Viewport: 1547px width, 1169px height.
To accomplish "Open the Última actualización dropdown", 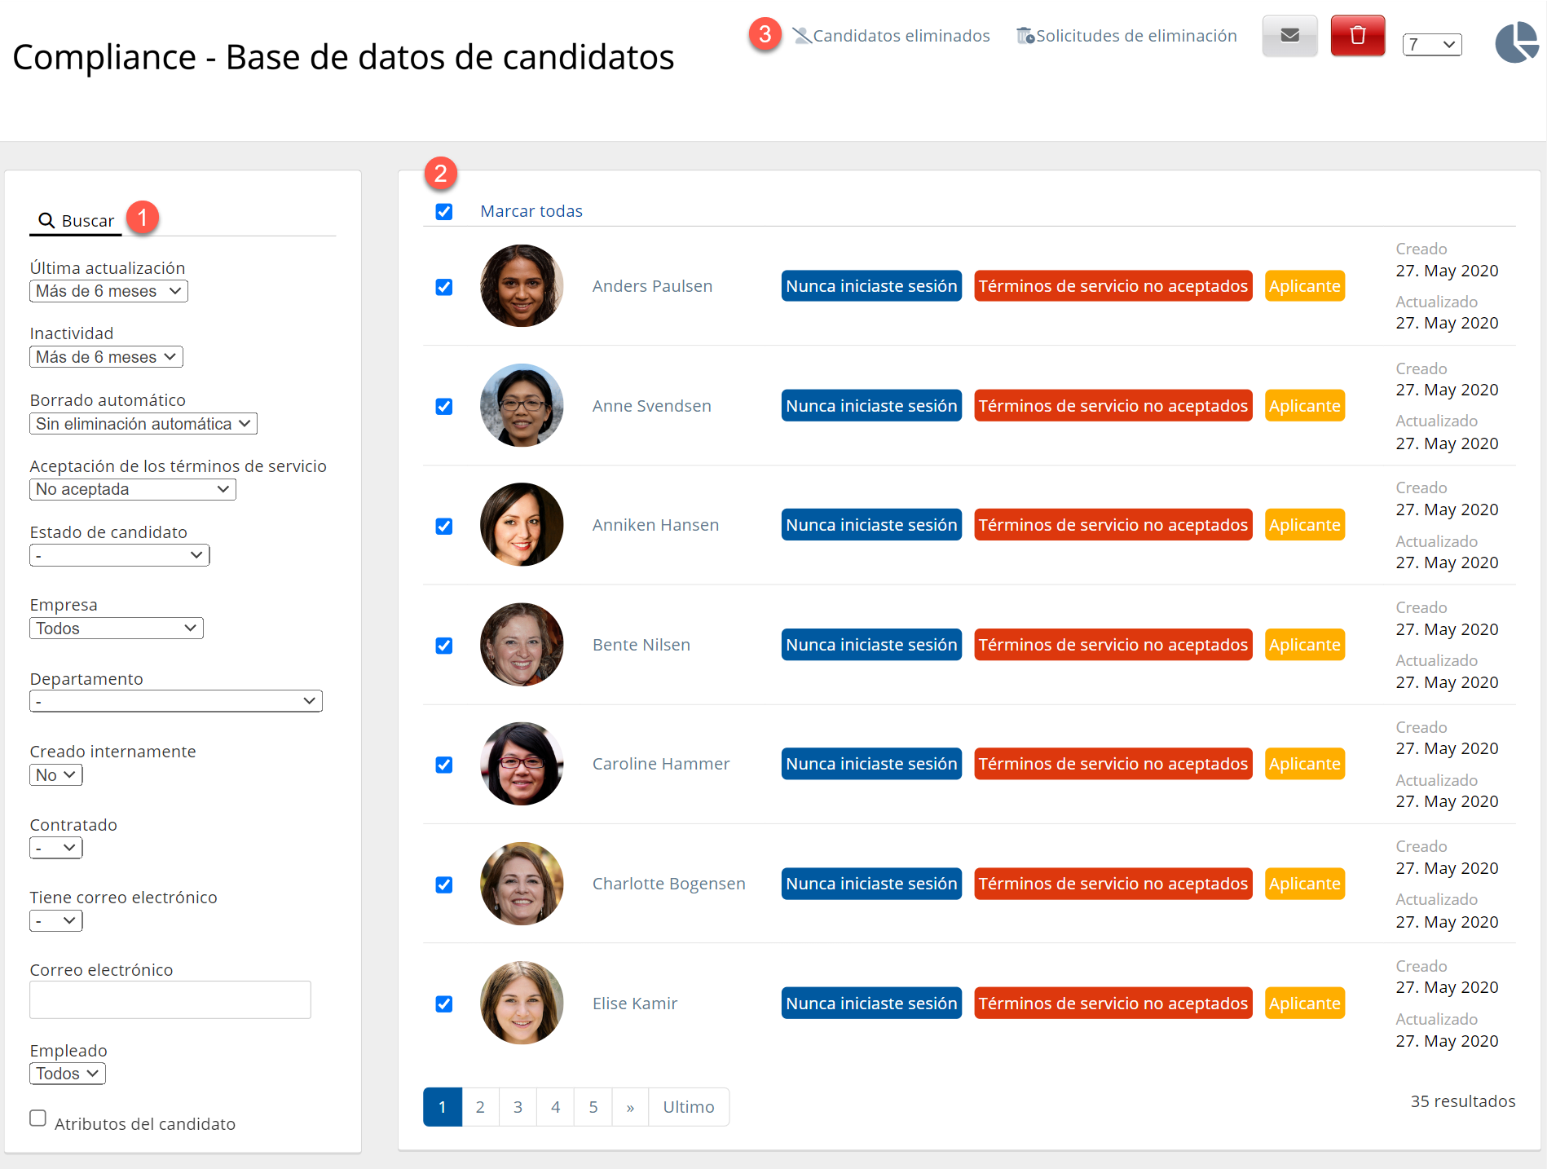I will pyautogui.click(x=108, y=291).
